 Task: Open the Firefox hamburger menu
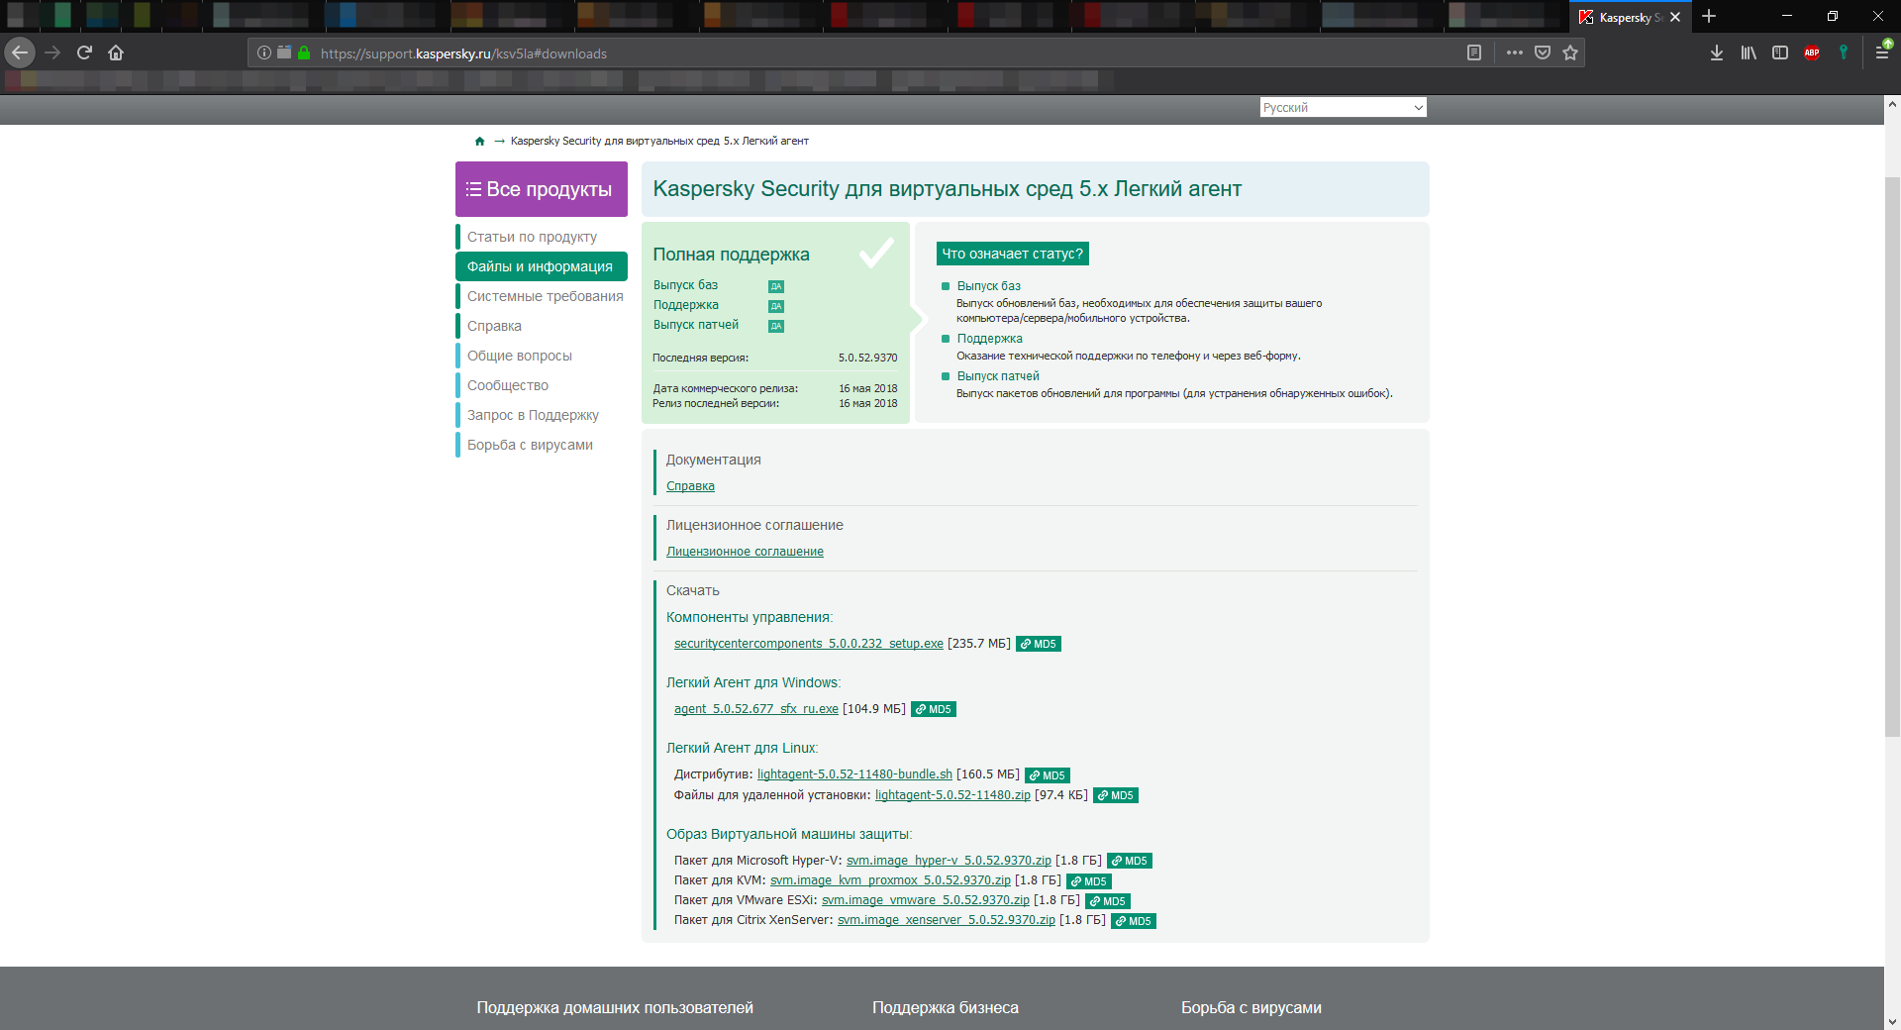click(1883, 52)
